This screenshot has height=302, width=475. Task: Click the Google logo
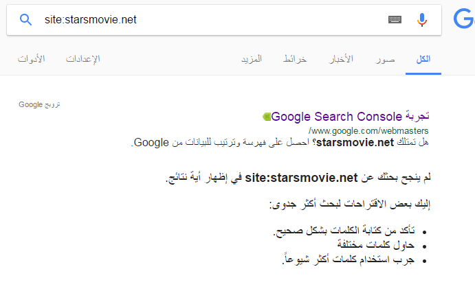(x=464, y=20)
